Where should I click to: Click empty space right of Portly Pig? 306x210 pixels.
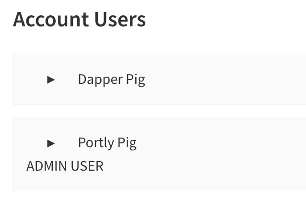pos(225,143)
